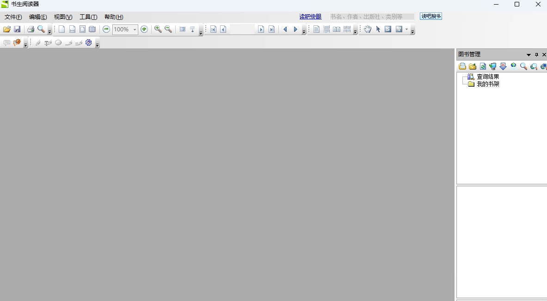Go to the next page
The image size is (547, 301).
click(x=261, y=29)
